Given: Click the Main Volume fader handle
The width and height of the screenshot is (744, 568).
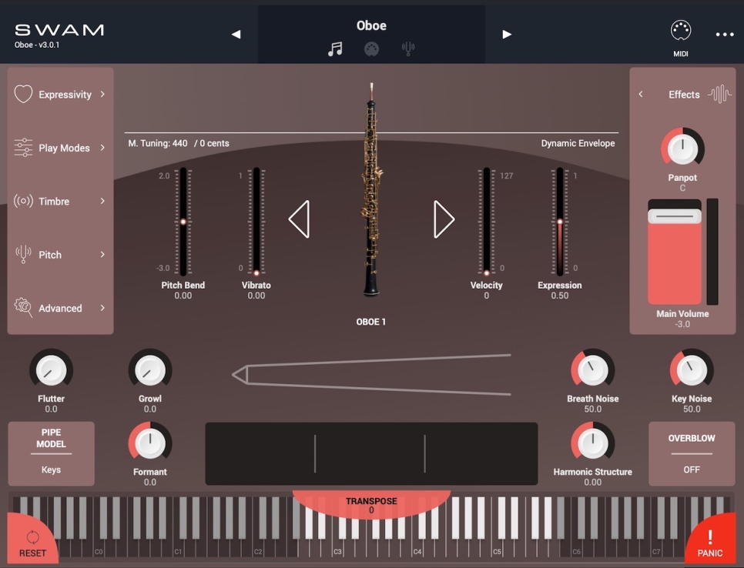Looking at the screenshot, I should coord(674,216).
